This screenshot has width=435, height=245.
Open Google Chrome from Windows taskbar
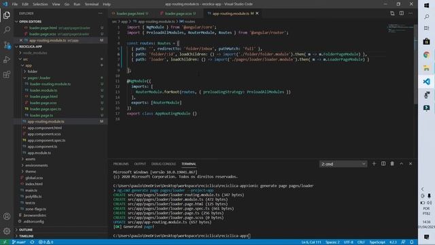click(426, 54)
